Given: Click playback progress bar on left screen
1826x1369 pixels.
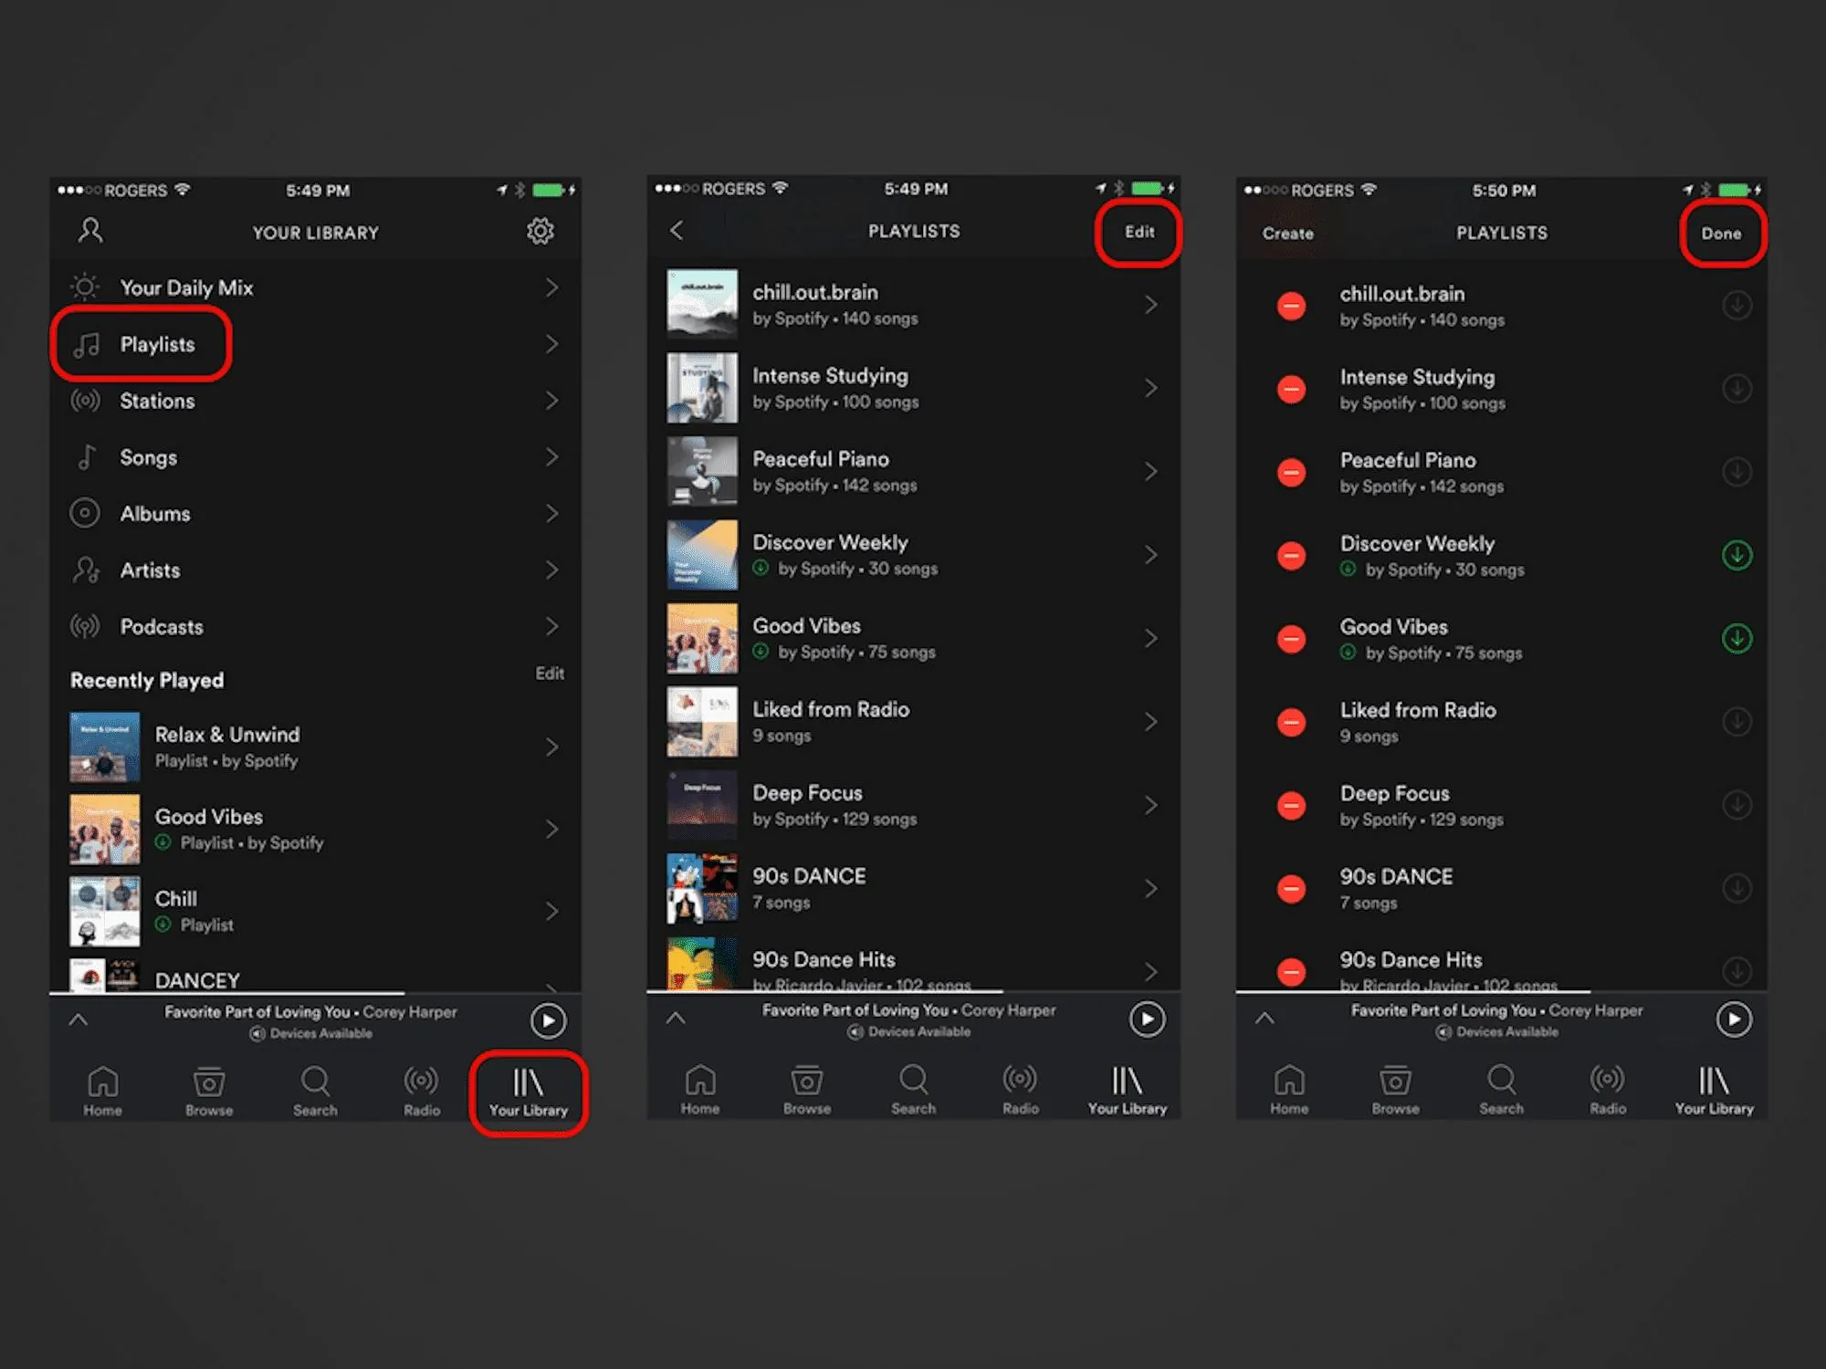Looking at the screenshot, I should tap(315, 992).
